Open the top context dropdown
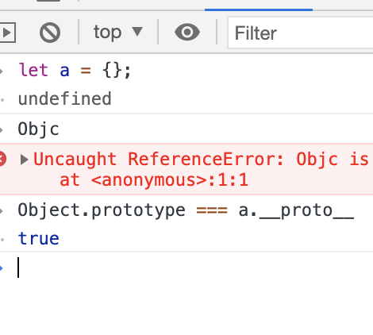This screenshot has width=373, height=335. 118,32
